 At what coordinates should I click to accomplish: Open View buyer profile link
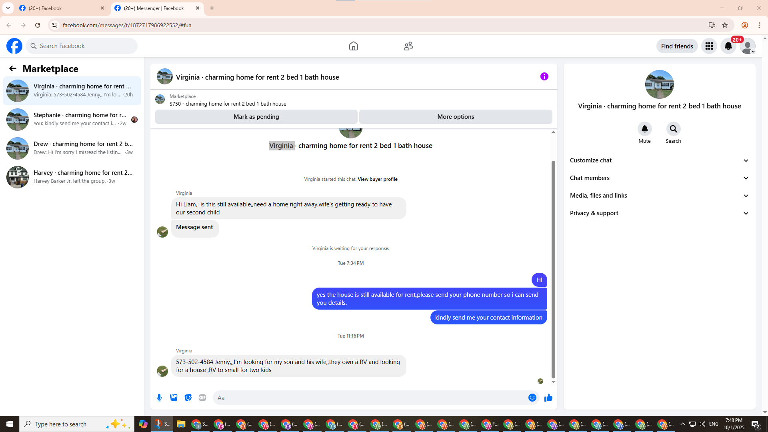(377, 179)
